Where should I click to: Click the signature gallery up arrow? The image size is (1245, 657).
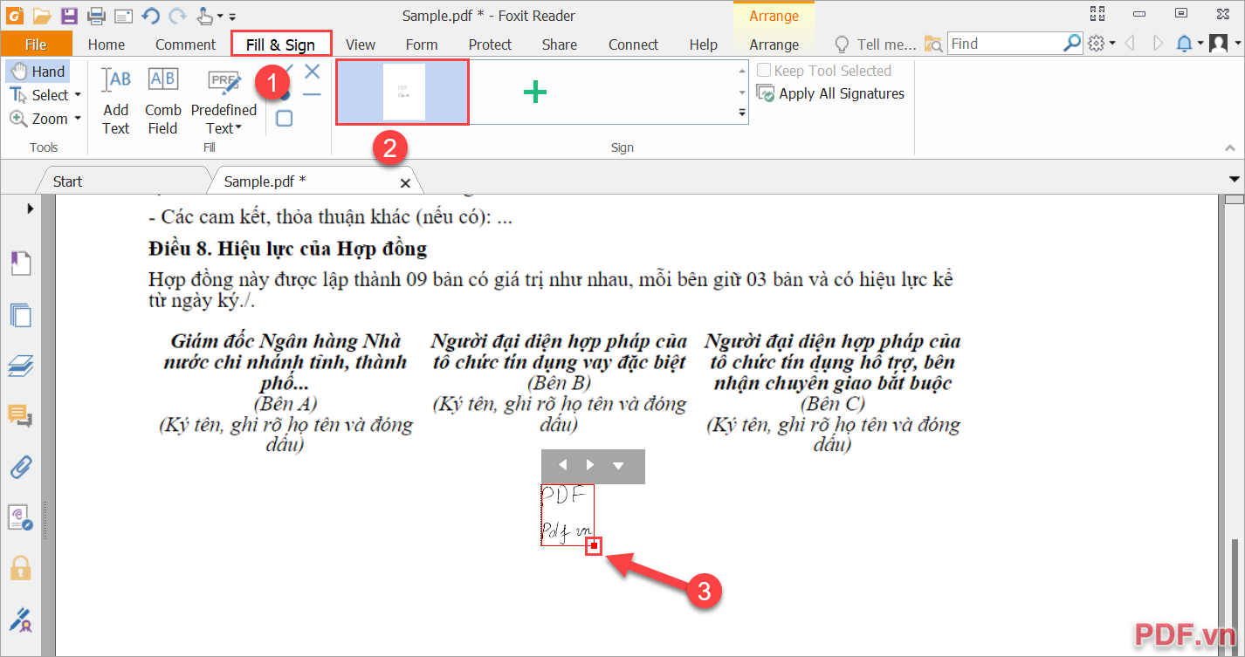click(x=742, y=71)
